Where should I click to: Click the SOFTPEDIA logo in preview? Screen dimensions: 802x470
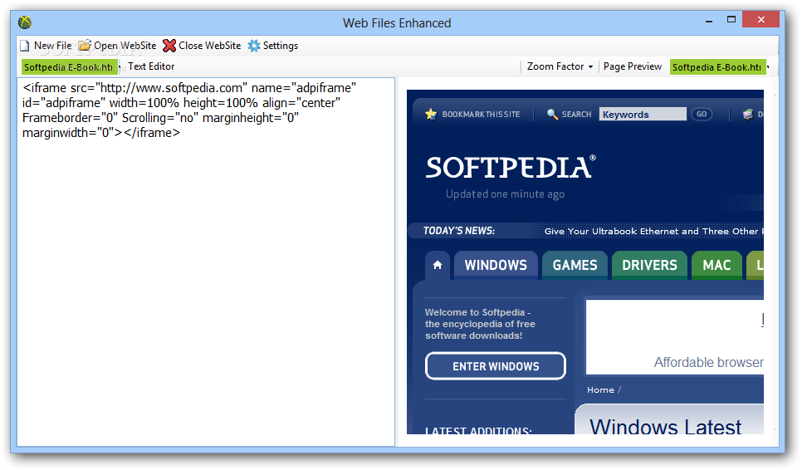point(511,167)
